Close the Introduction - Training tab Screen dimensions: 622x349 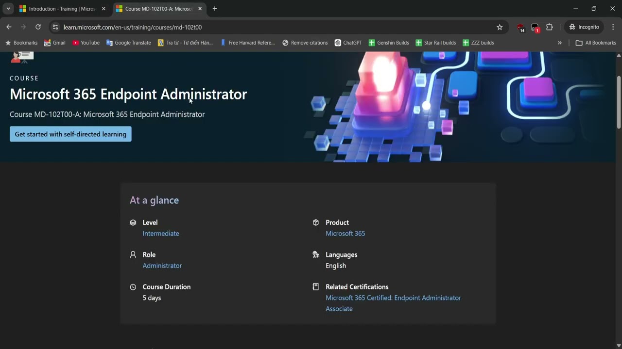click(x=104, y=9)
